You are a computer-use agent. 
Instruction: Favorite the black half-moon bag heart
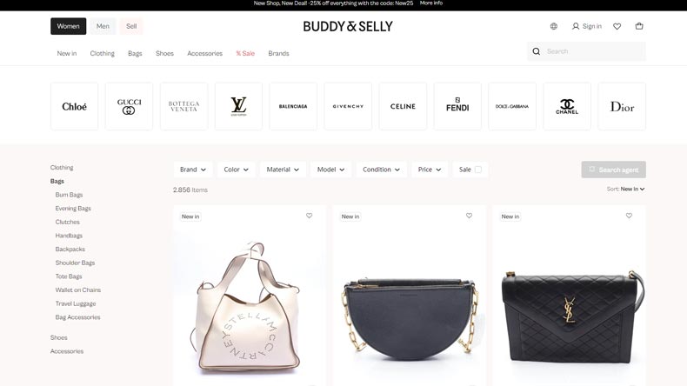(x=469, y=216)
